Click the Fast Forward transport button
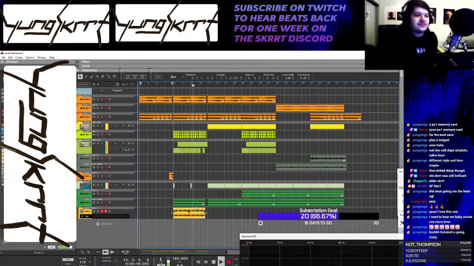 tap(206, 262)
